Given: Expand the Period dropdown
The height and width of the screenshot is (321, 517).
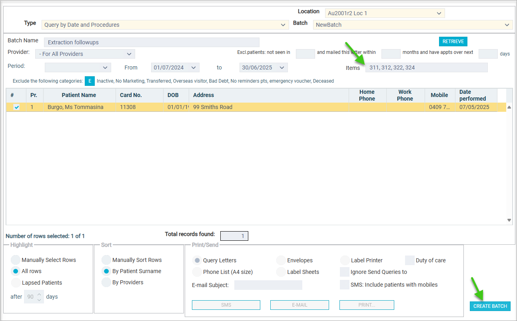Looking at the screenshot, I should 78,67.
